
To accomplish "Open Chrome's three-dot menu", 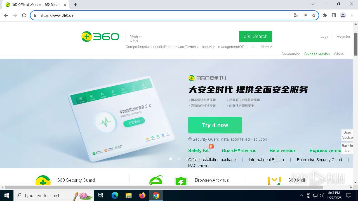I will pos(352,15).
